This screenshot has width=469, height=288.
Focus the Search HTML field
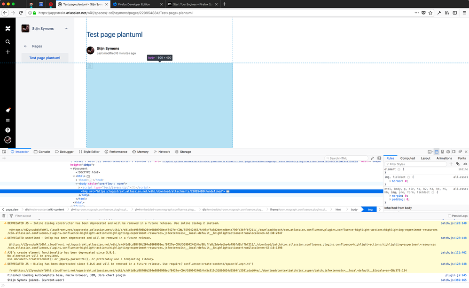click(346, 158)
